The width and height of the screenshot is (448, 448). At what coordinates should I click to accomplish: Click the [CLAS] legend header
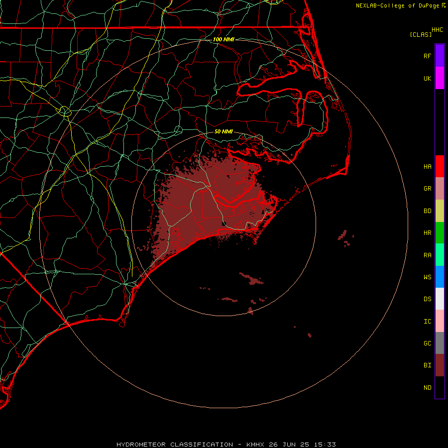coord(421,34)
